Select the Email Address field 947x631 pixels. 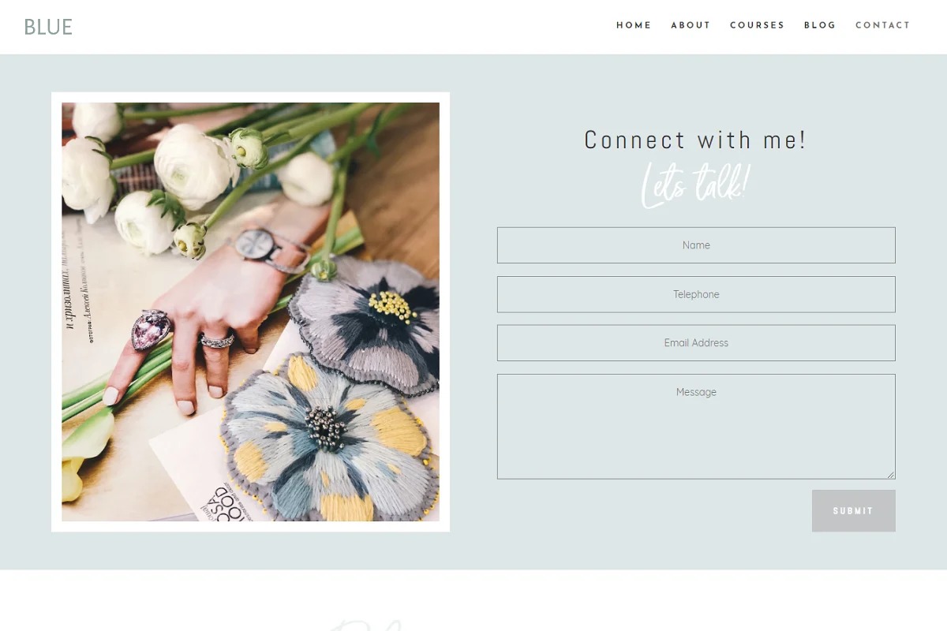tap(696, 343)
